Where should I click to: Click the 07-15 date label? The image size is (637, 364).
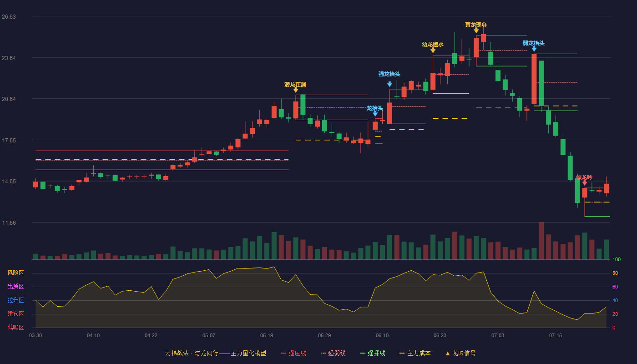(556, 335)
